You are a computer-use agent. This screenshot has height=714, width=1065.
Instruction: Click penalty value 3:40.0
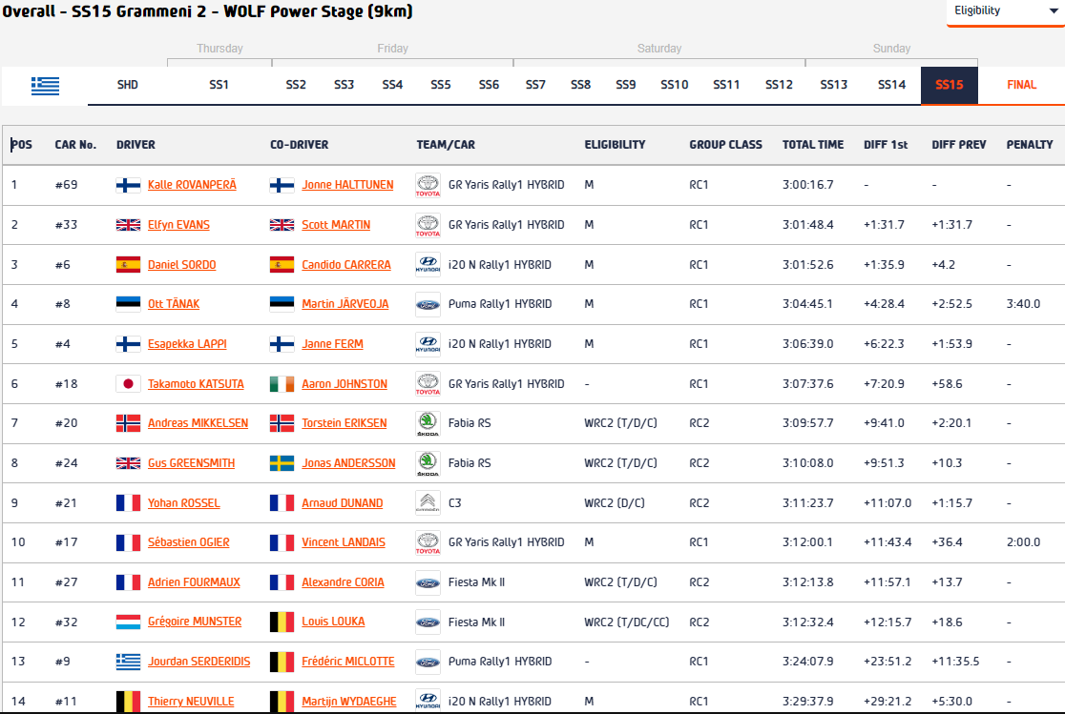pyautogui.click(x=1024, y=304)
